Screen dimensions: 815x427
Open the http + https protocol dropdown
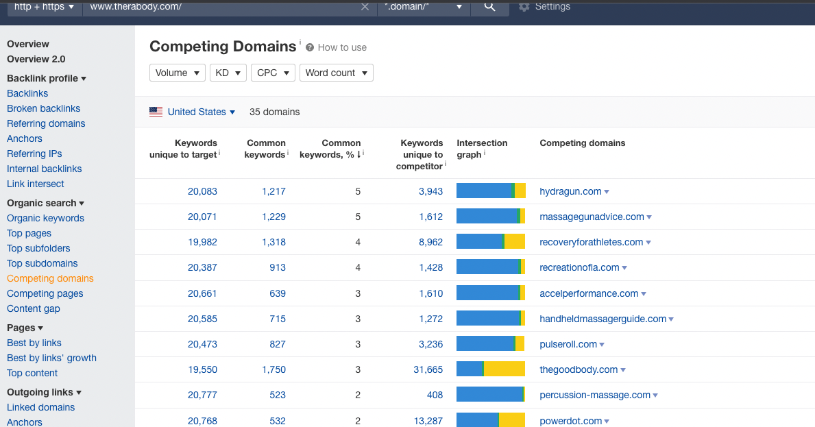pos(44,8)
